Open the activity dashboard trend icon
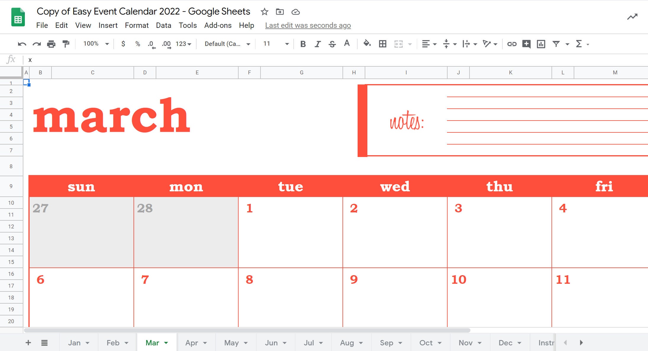This screenshot has height=351, width=648. coord(632,17)
